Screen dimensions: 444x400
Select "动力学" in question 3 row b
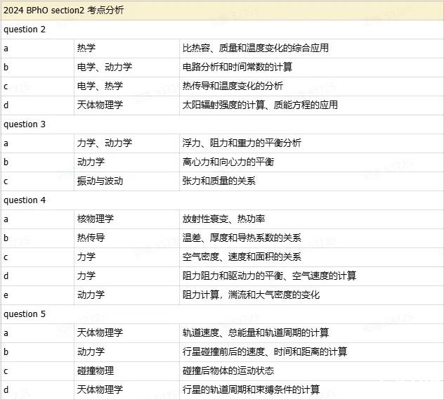[x=126, y=162]
